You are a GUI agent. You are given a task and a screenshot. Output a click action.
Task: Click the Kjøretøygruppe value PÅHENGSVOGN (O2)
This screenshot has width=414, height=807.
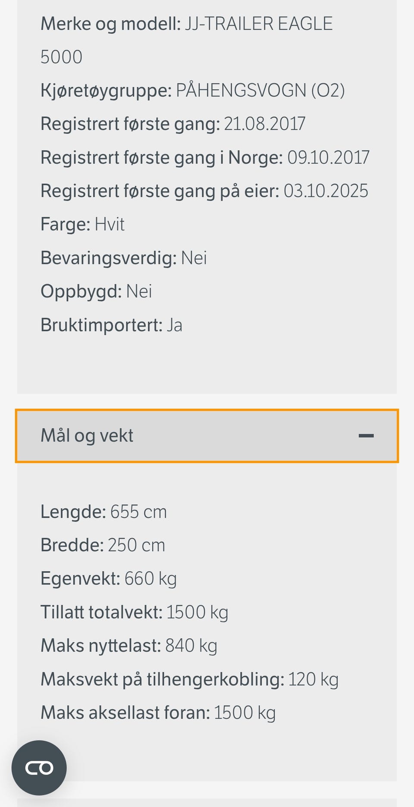coord(260,91)
